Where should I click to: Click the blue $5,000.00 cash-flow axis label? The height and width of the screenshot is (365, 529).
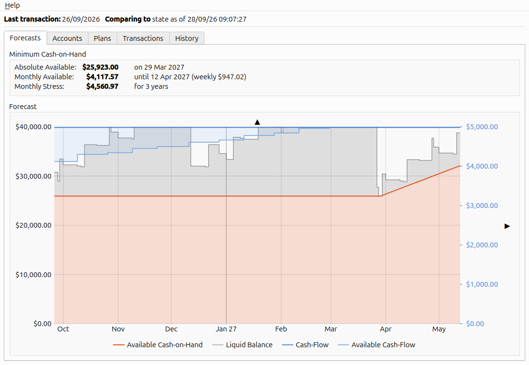pos(482,127)
